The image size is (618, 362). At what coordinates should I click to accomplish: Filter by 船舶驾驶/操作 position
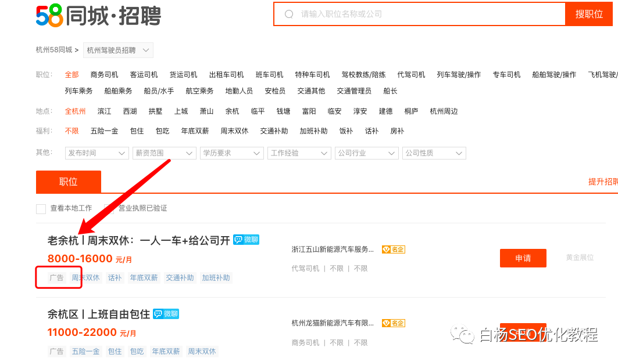554,75
